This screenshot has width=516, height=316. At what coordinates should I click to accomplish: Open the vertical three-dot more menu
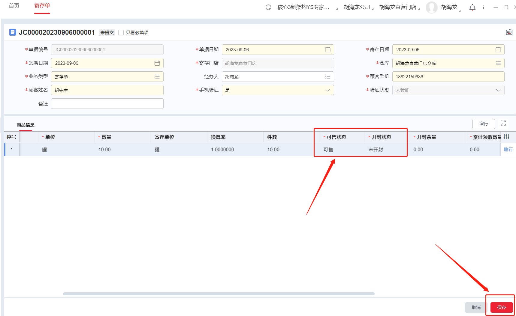(483, 7)
